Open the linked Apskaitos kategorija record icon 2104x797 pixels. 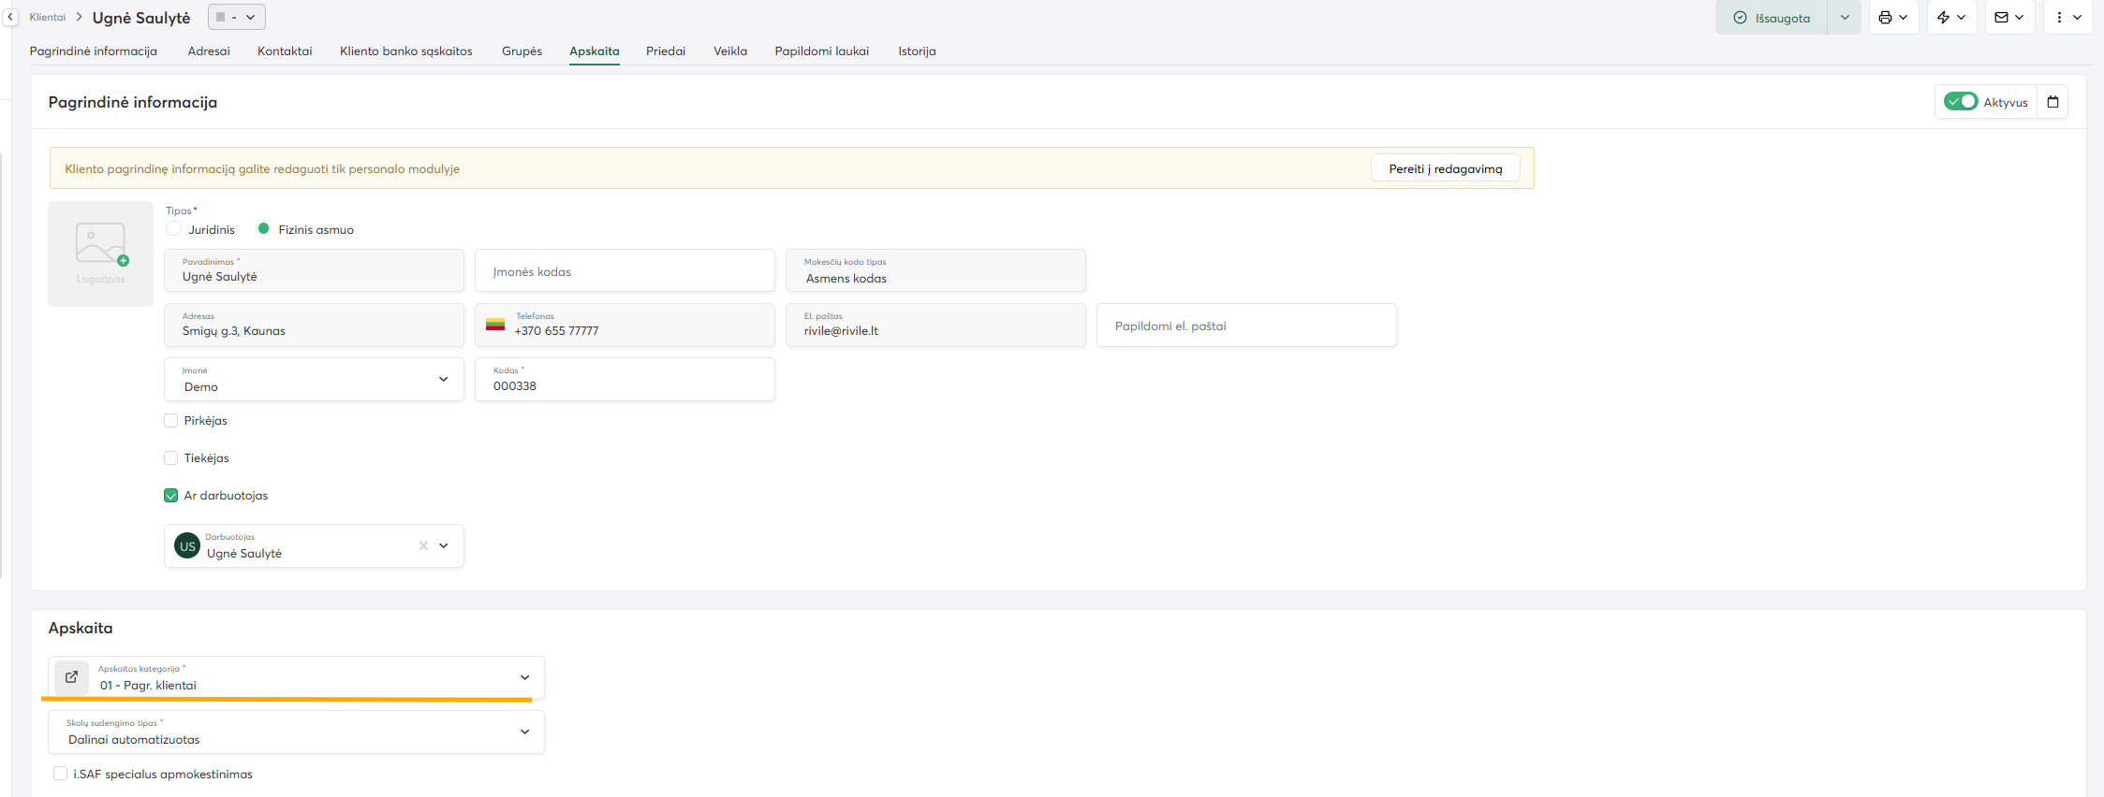71,677
